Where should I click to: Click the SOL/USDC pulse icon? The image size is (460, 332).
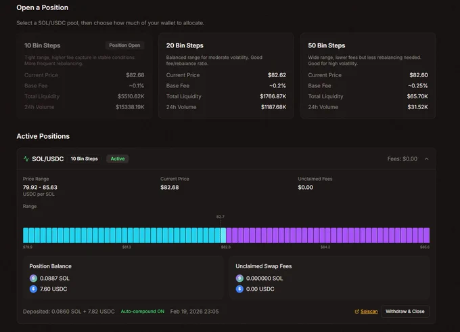(26, 159)
